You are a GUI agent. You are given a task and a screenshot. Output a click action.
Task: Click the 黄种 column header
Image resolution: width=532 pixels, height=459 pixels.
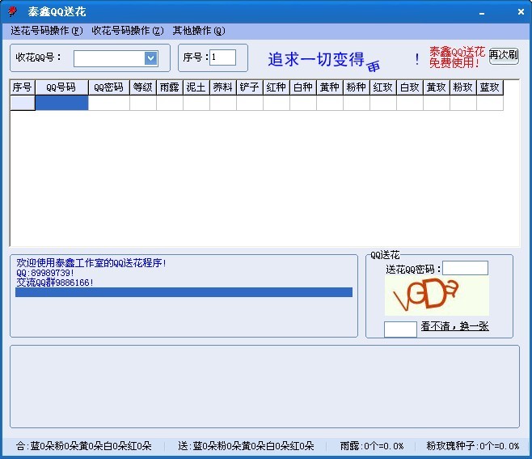pos(330,87)
